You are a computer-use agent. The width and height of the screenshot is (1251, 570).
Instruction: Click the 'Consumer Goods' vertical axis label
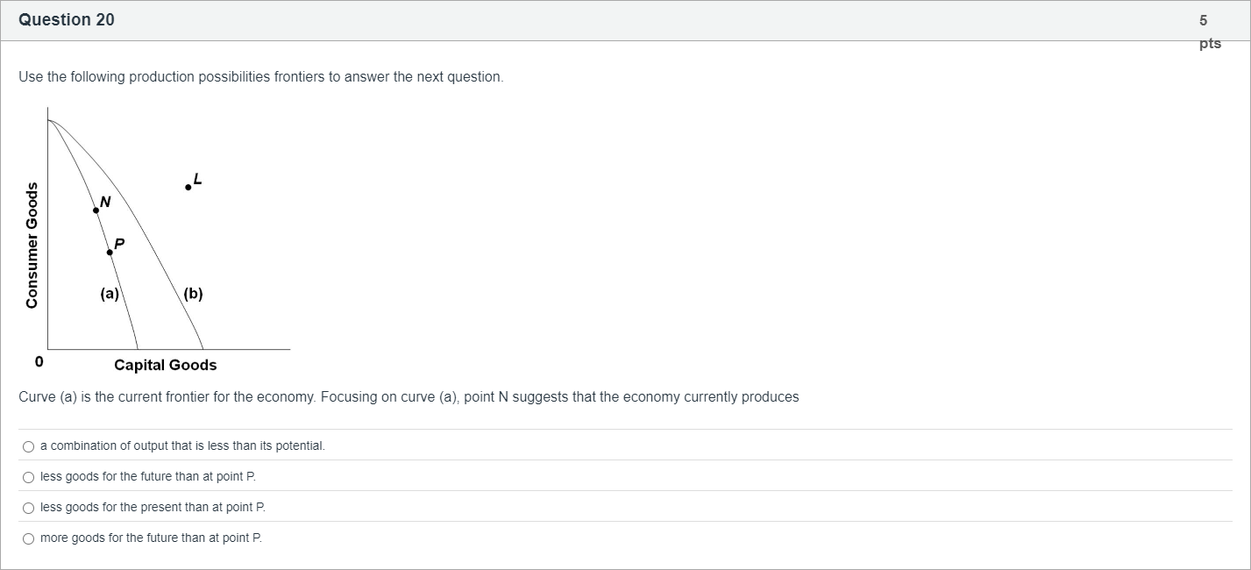32,245
